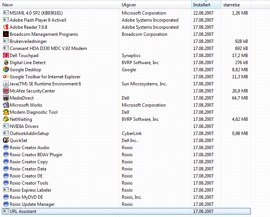
Task: Select the QuickSet icon
Action: [6, 140]
